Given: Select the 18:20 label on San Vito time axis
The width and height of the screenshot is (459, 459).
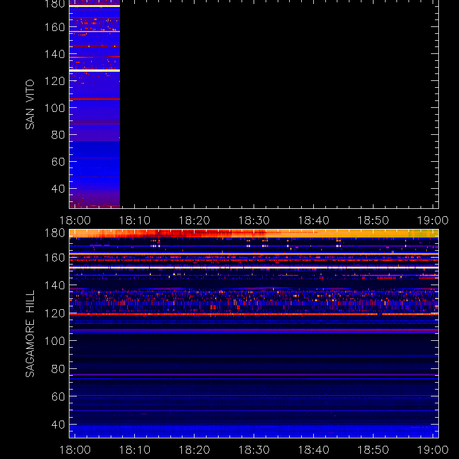Looking at the screenshot, I should (x=194, y=220).
